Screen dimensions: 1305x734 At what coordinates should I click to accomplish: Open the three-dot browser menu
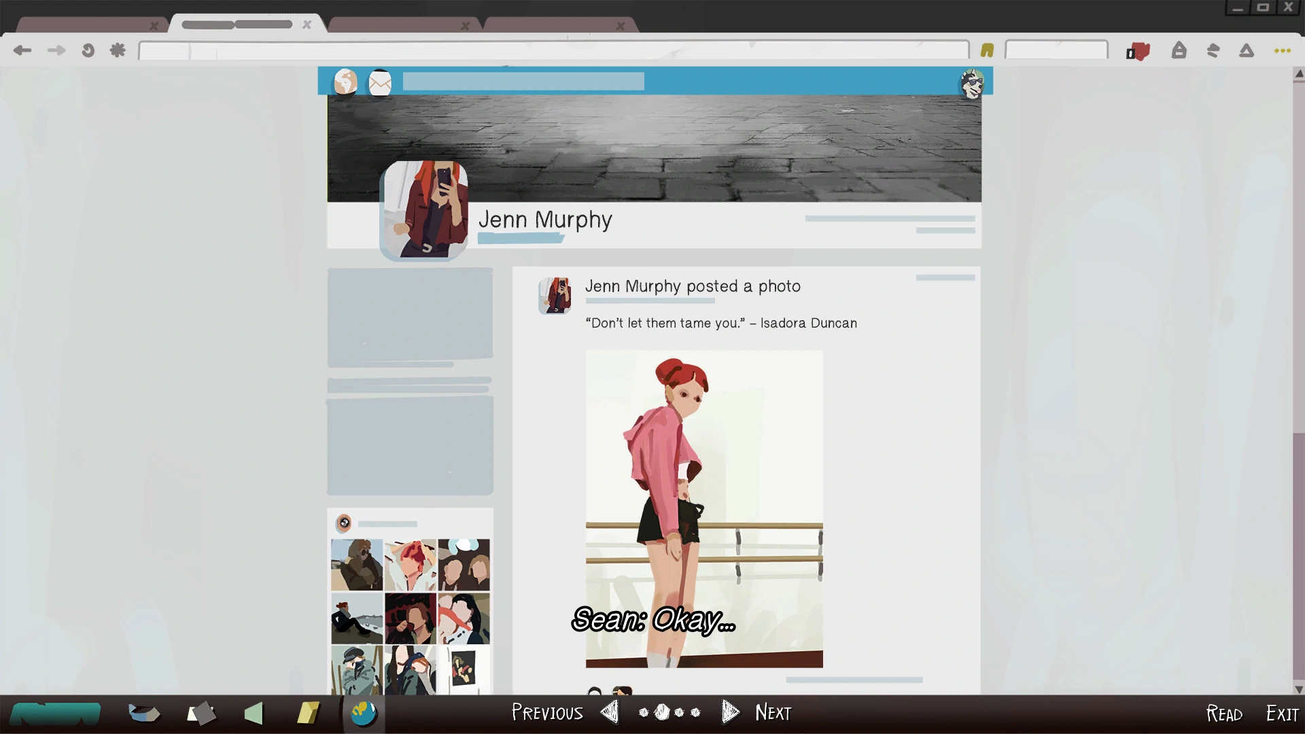pos(1282,51)
